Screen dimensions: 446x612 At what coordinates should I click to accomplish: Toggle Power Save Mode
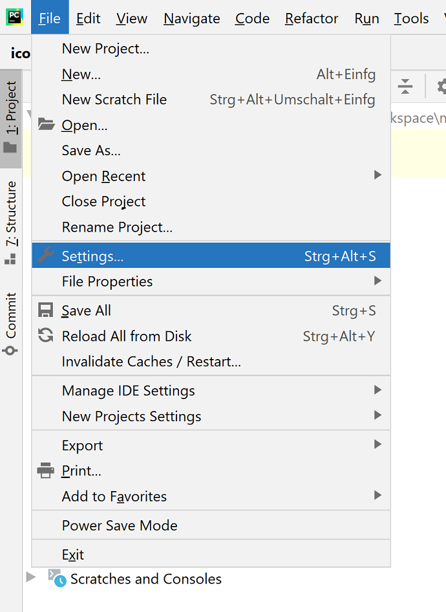tap(120, 525)
